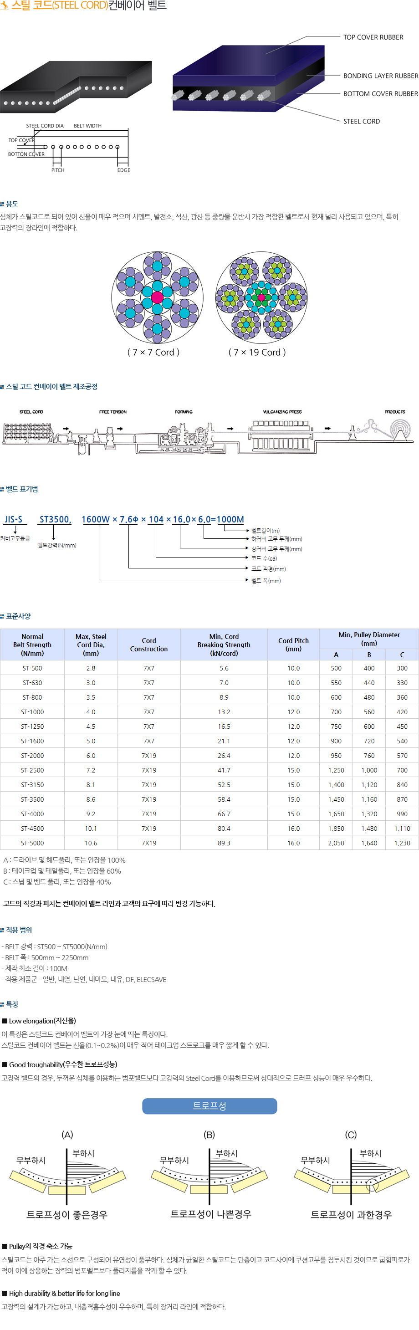Image resolution: width=419 pixels, height=1330 pixels.
Task: Click the 1600W belt width notation
Action: 96,519
